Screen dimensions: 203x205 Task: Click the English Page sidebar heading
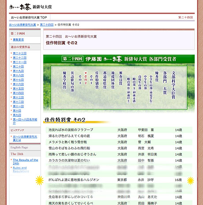(x=19, y=147)
